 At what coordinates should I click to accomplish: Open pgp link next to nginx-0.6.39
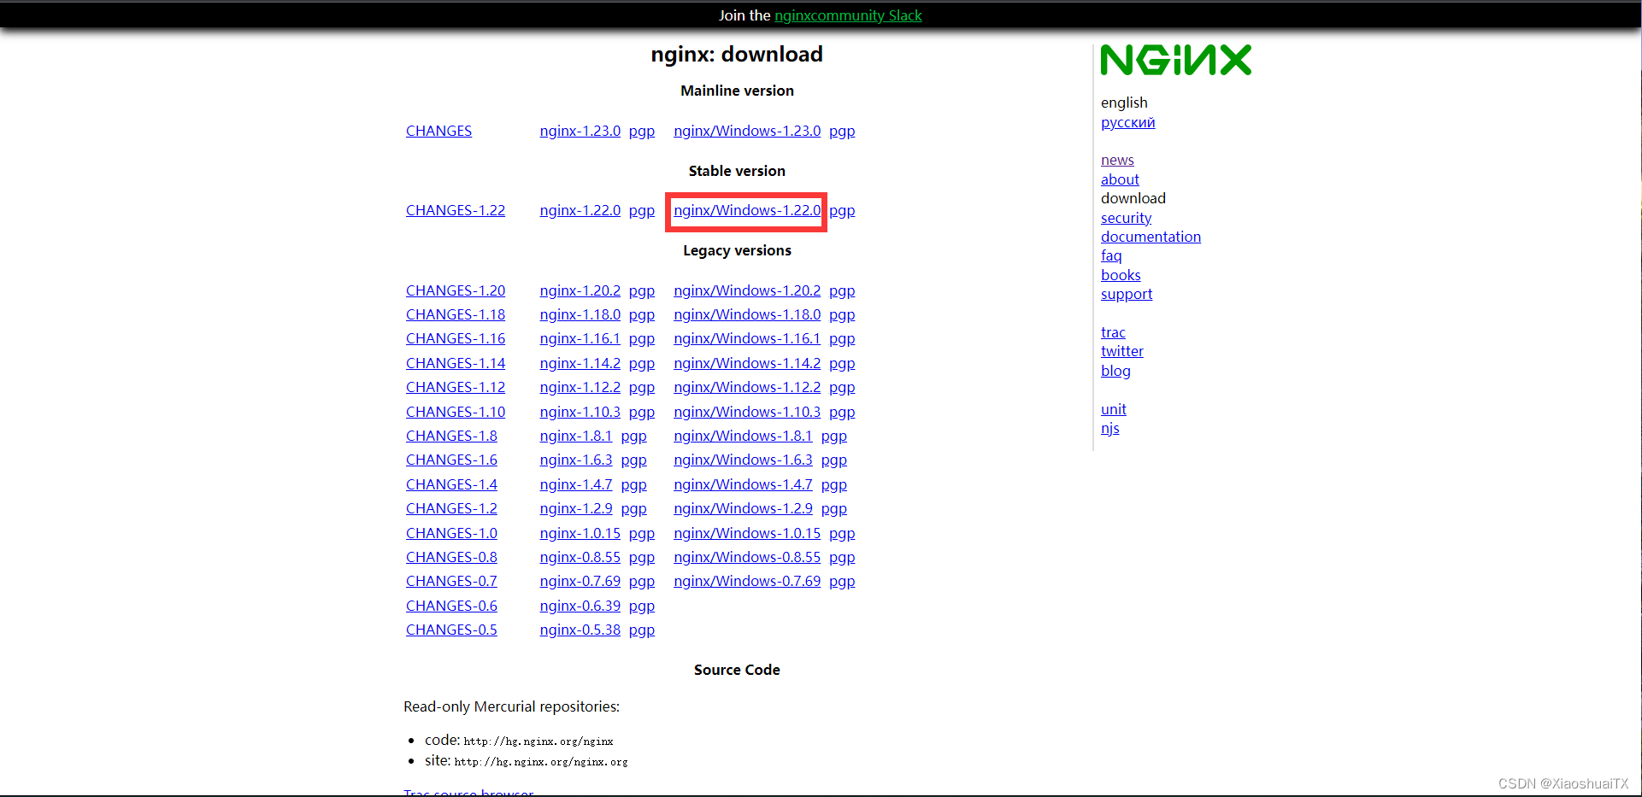(x=642, y=606)
